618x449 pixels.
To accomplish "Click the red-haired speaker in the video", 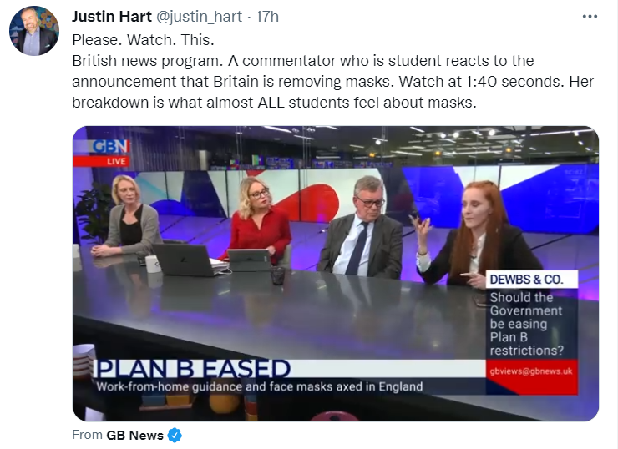I will coord(478,235).
